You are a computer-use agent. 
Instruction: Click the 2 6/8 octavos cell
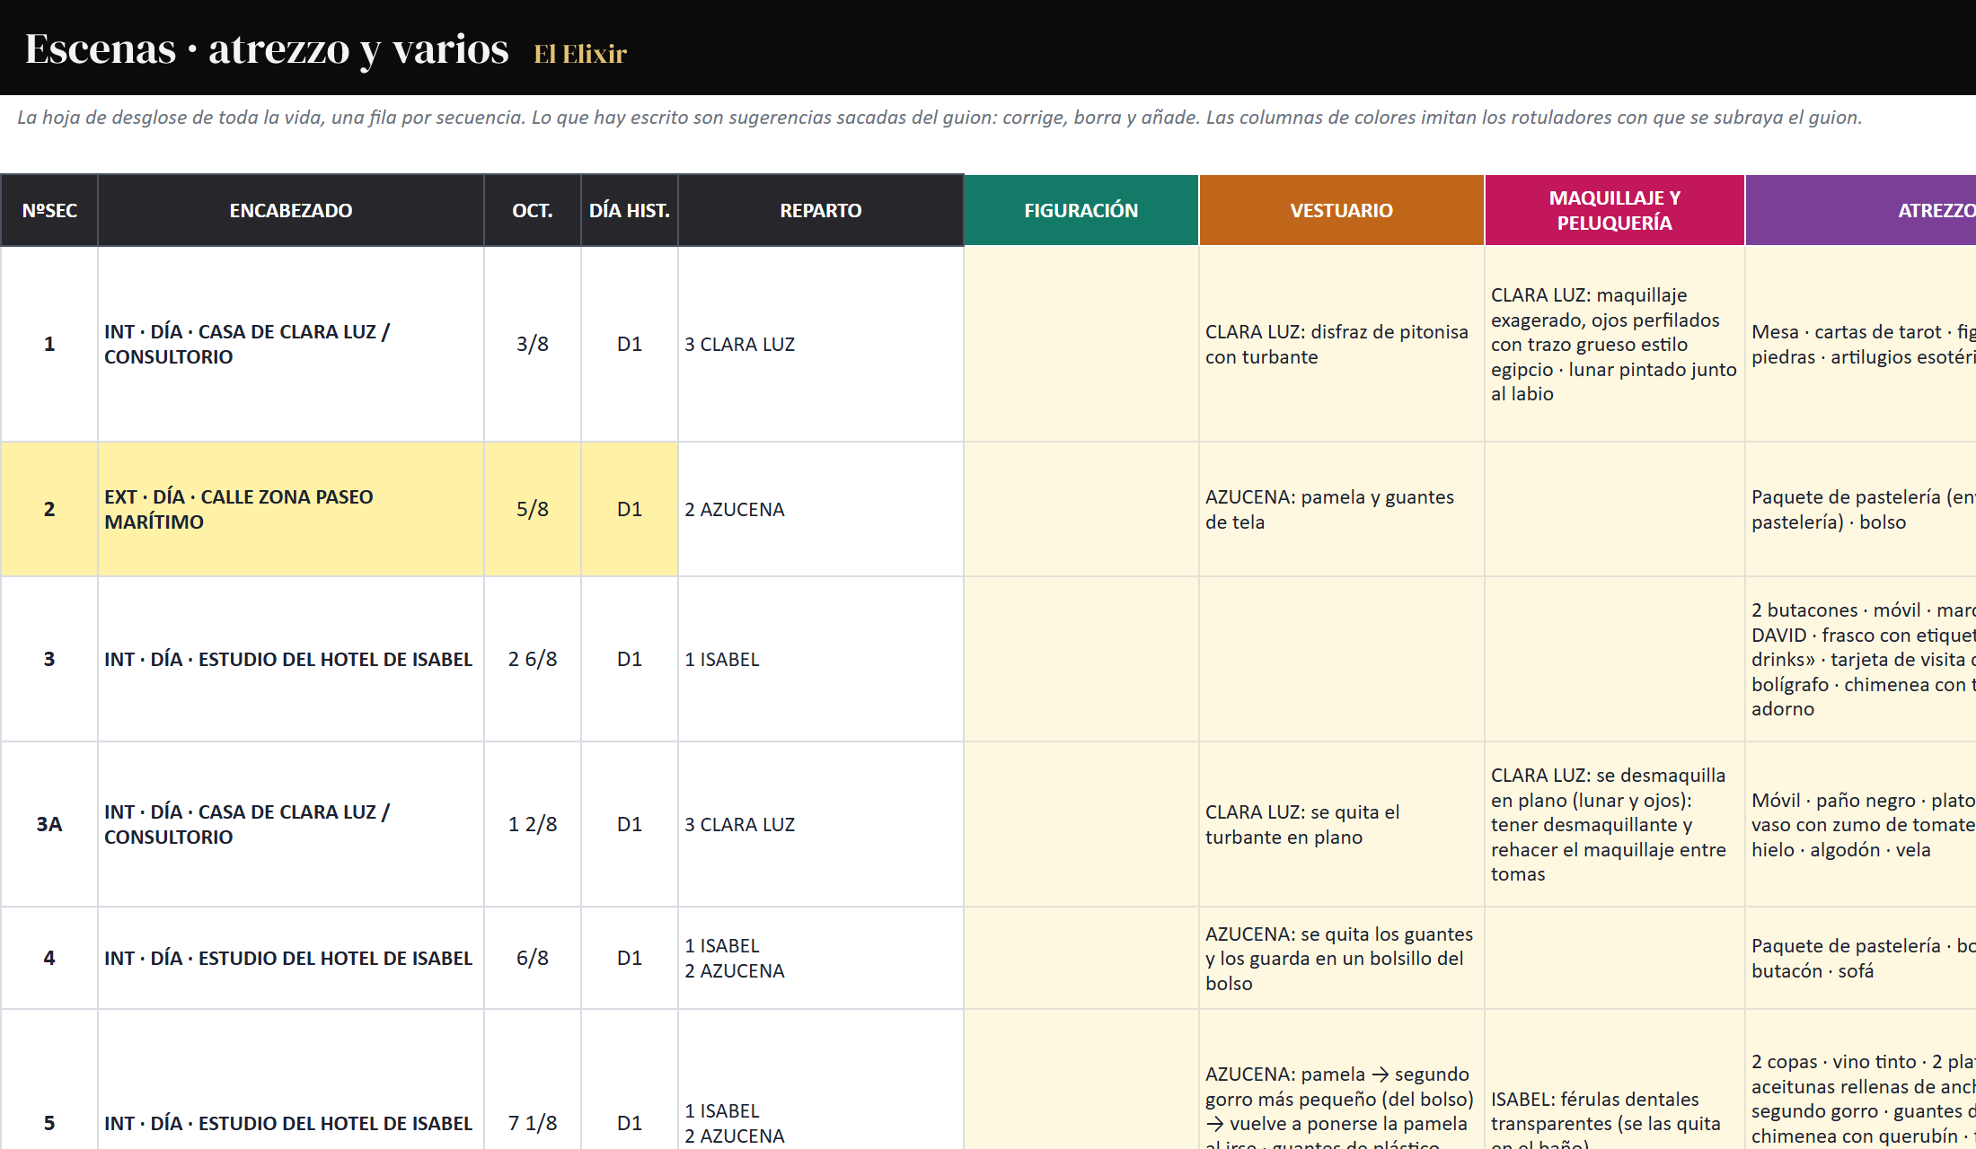(533, 659)
